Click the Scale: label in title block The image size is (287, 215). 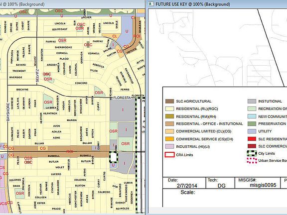(188, 192)
